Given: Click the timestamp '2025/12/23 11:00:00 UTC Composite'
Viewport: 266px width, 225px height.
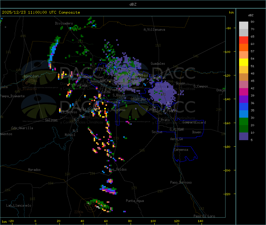Looking at the screenshot, I should click(x=41, y=12).
